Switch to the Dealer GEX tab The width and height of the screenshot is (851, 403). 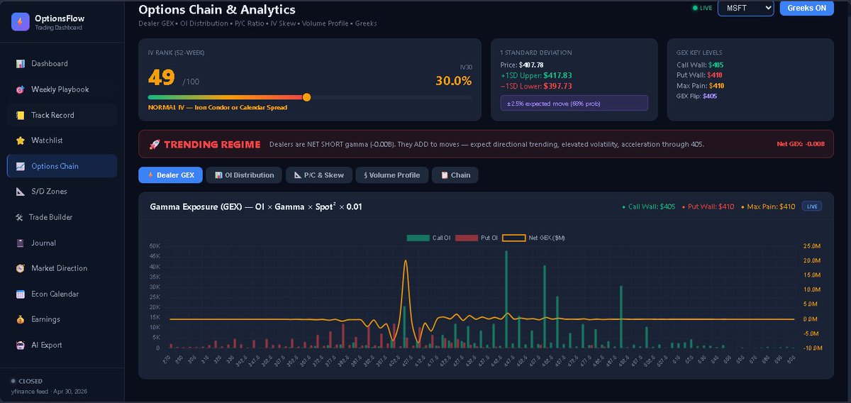(x=170, y=175)
